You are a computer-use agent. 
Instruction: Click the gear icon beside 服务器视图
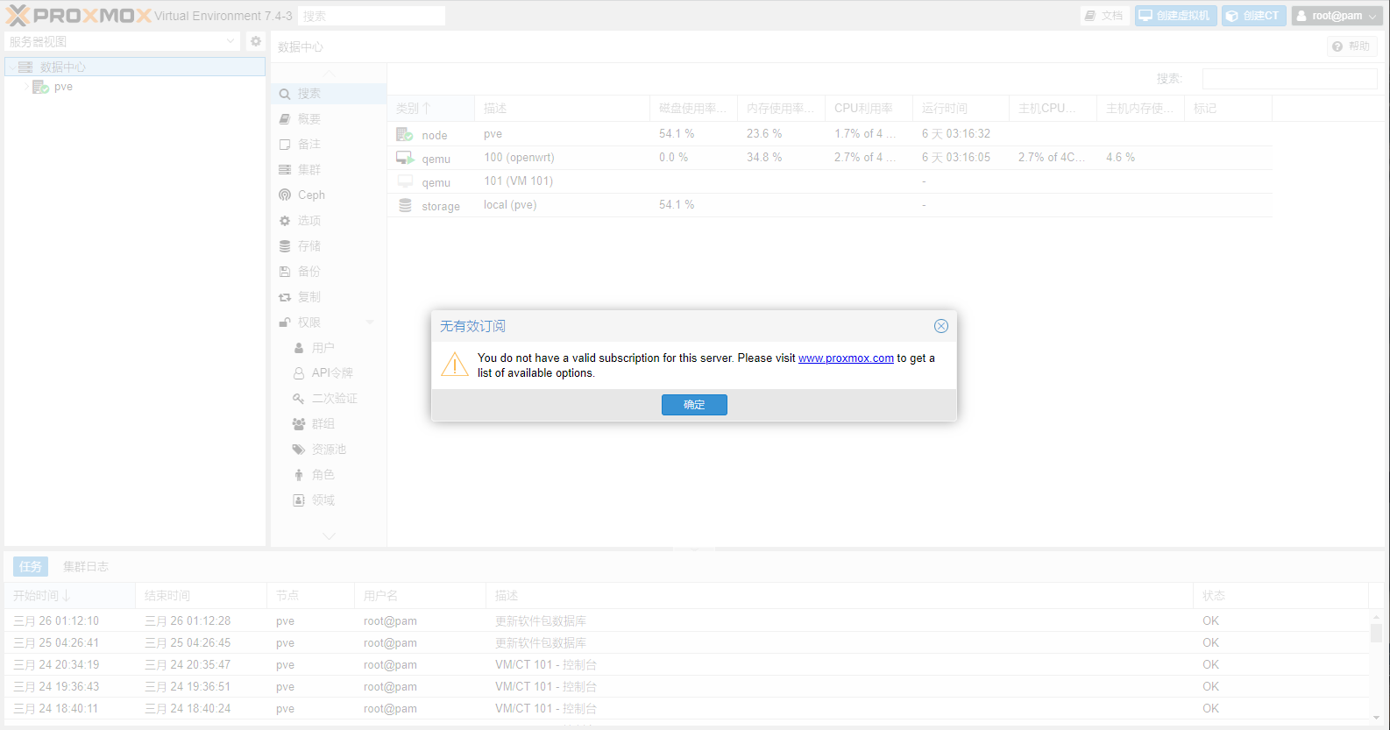click(x=256, y=41)
